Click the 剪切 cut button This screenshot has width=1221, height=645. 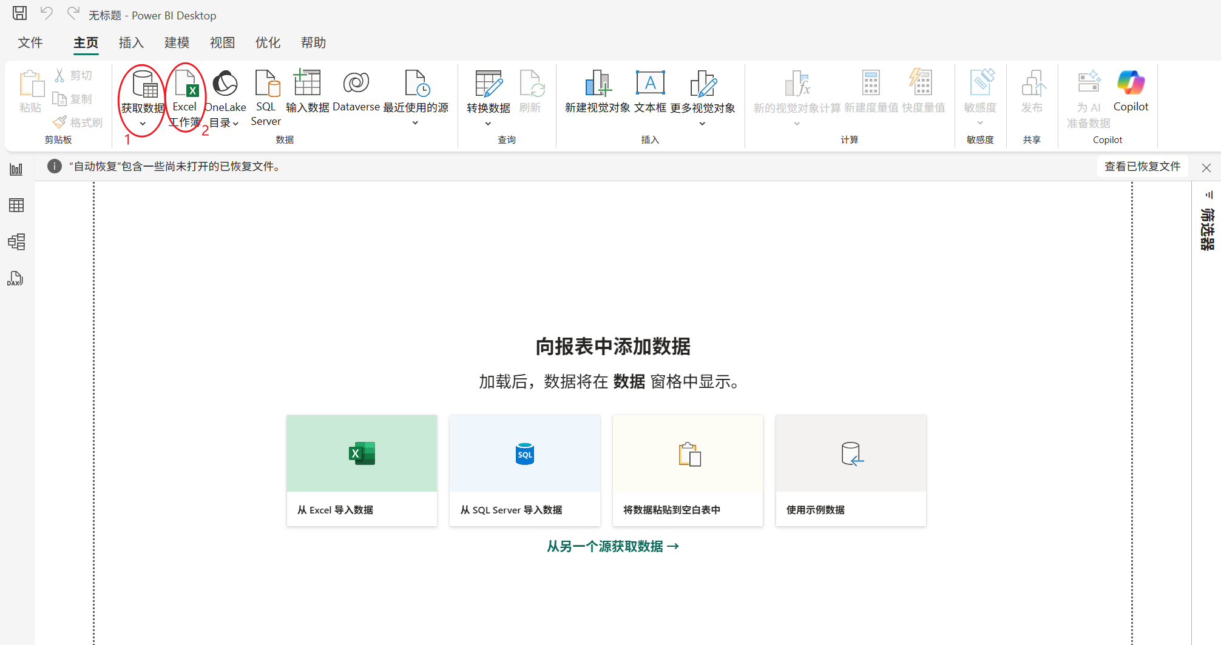click(73, 75)
